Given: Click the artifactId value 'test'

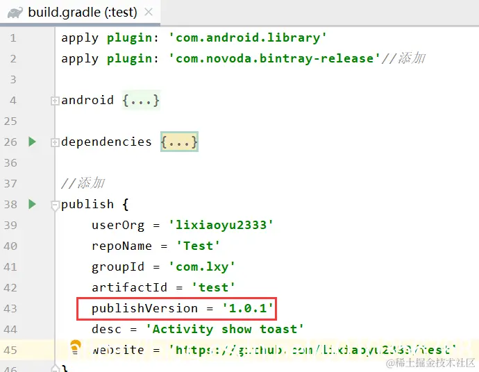Looking at the screenshot, I should coord(214,288).
